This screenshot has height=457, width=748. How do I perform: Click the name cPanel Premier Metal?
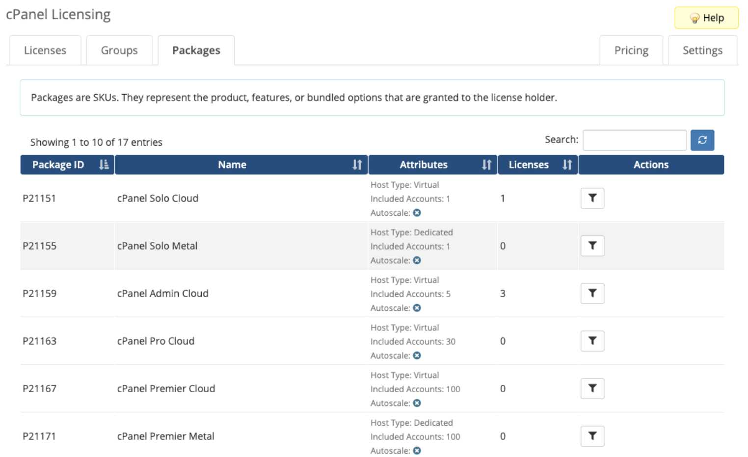165,436
